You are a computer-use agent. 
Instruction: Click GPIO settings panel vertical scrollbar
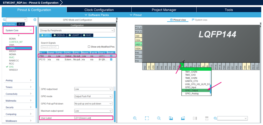click(x=115, y=106)
